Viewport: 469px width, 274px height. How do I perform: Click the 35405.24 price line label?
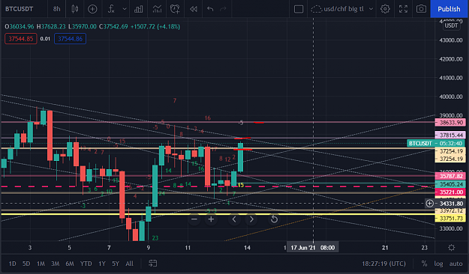pos(450,184)
